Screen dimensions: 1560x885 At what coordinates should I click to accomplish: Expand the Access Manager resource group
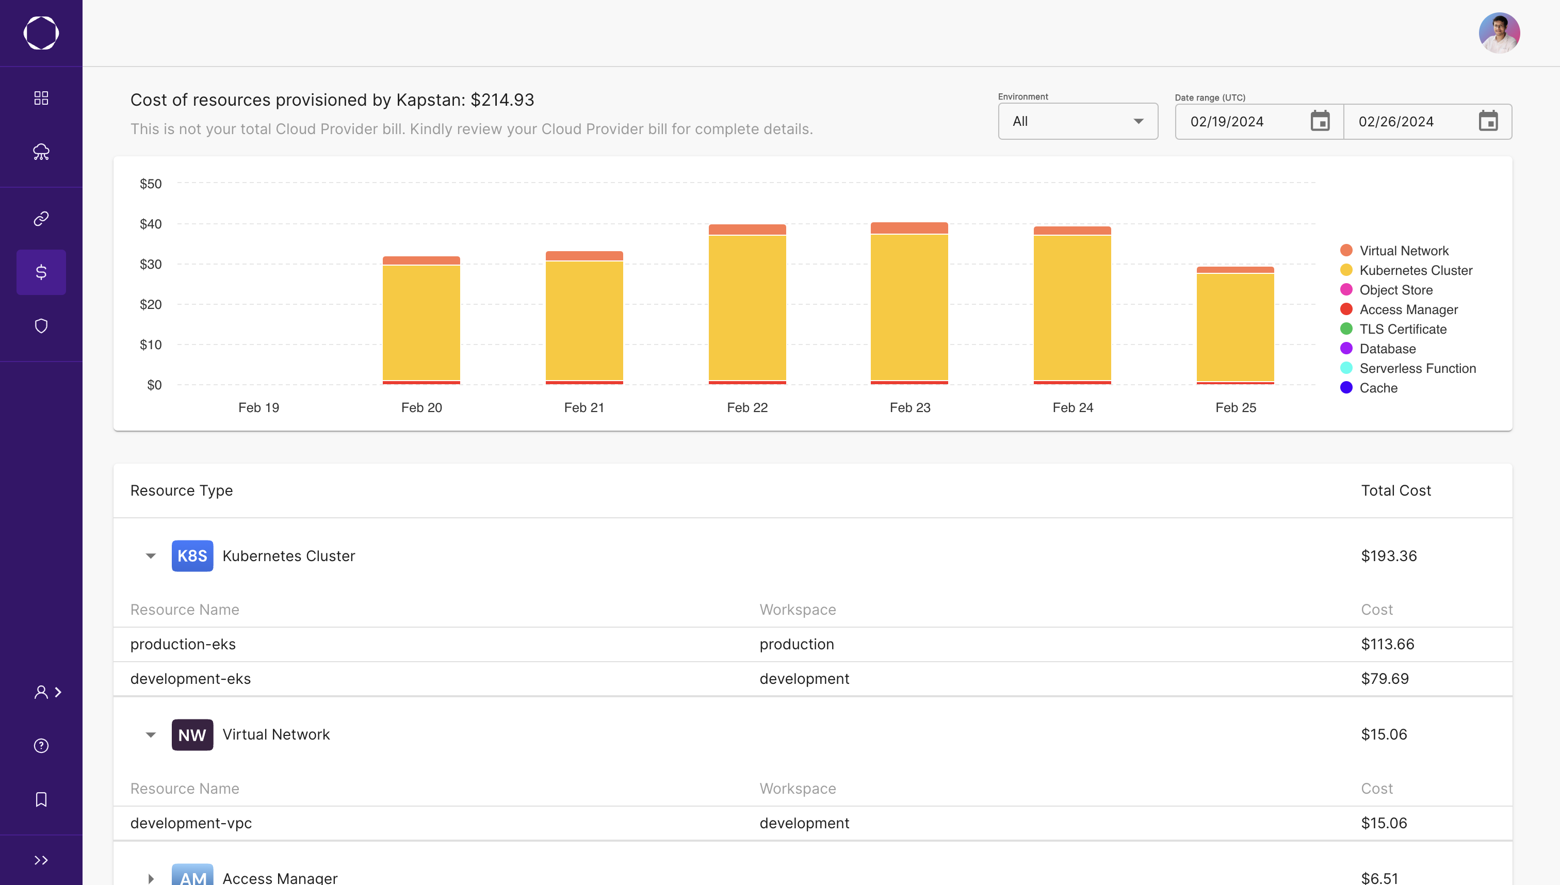[151, 878]
